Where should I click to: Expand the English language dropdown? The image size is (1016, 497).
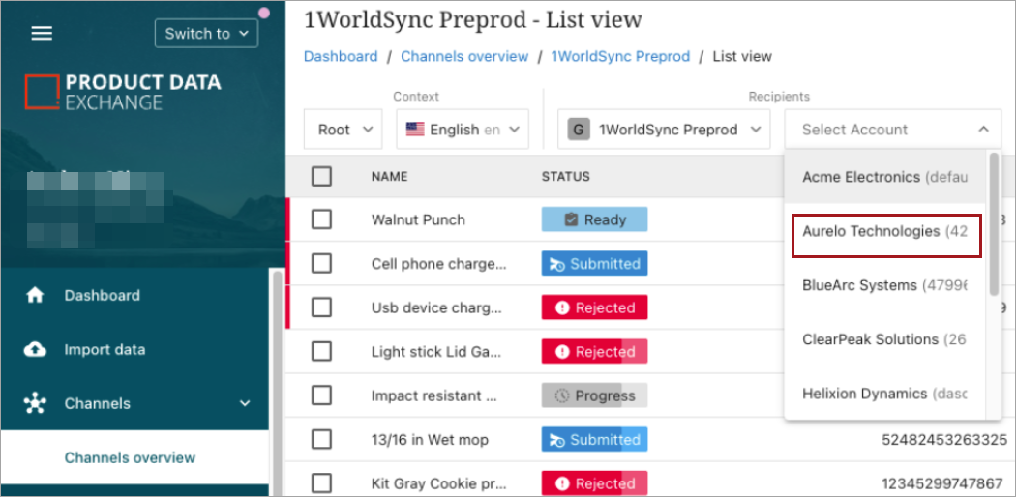(463, 130)
